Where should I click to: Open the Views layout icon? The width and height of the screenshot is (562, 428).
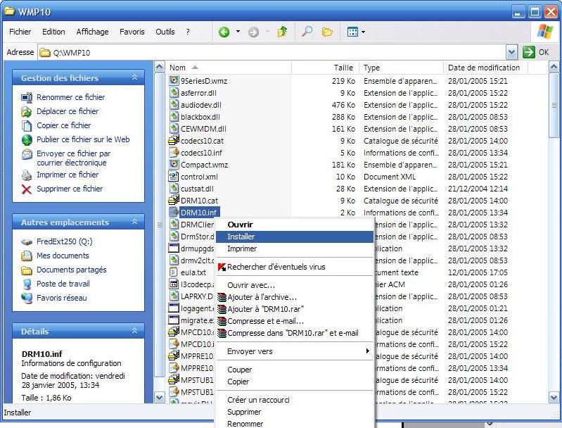pos(352,32)
